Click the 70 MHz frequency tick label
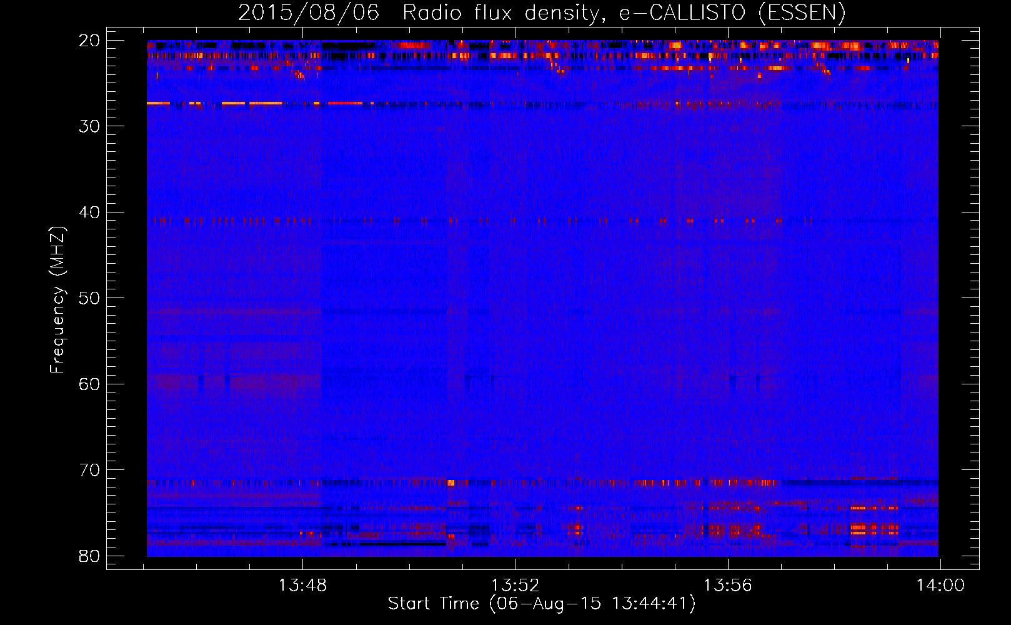The image size is (1011, 625). (x=89, y=470)
